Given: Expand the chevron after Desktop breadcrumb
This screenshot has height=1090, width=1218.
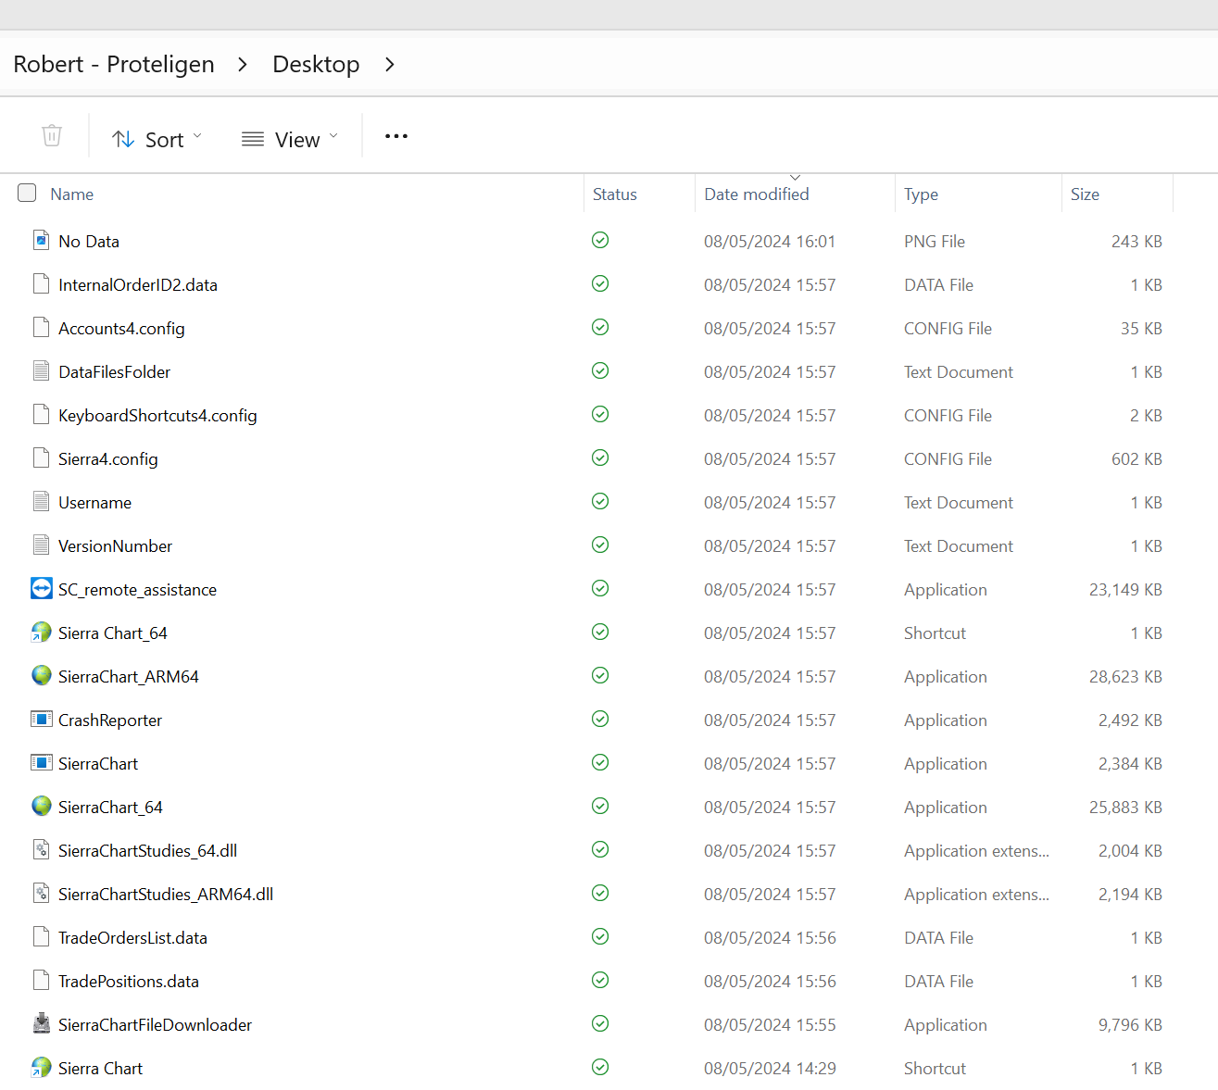Looking at the screenshot, I should point(390,64).
